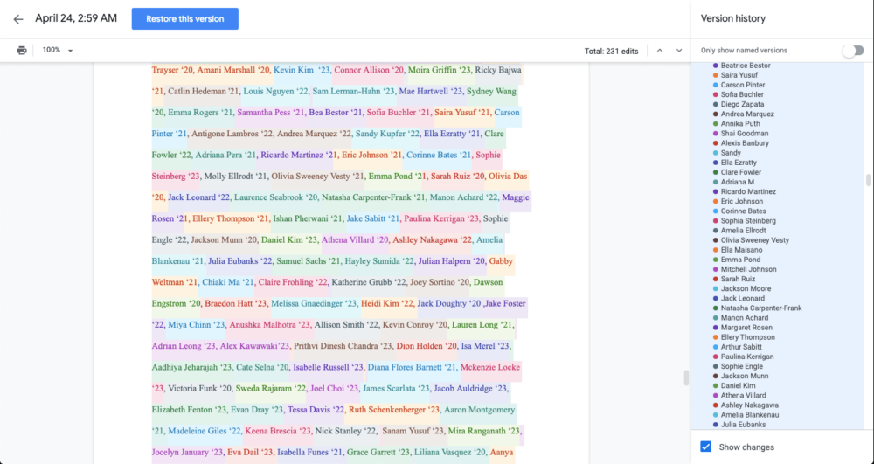Go to previous edit with up chevron
The height and width of the screenshot is (464, 874).
(660, 51)
